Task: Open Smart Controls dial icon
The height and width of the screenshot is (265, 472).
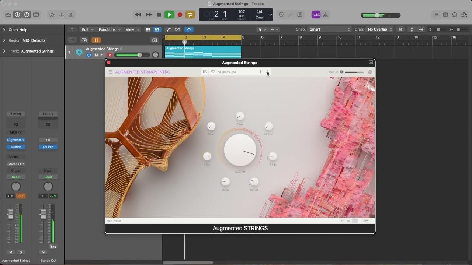Action: pos(52,15)
